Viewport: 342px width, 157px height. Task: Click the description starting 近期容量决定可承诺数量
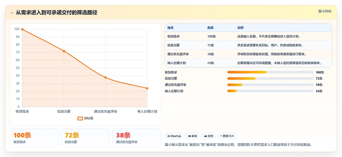(279, 63)
